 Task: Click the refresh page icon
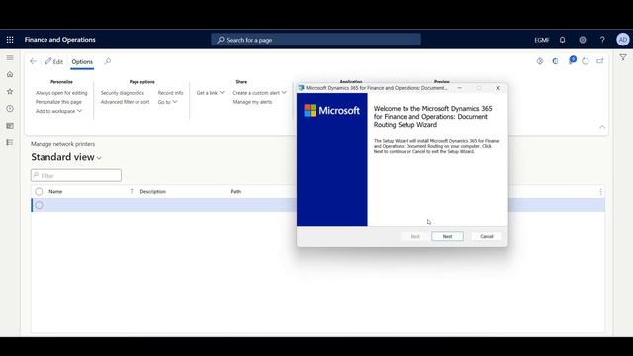point(586,61)
